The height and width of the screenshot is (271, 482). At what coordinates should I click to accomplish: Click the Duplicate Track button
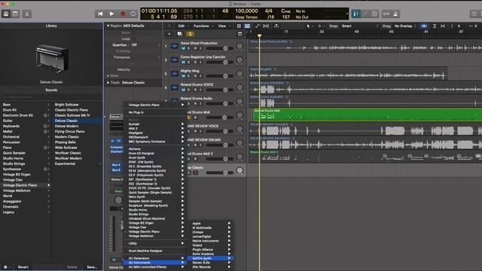pyautogui.click(x=180, y=34)
